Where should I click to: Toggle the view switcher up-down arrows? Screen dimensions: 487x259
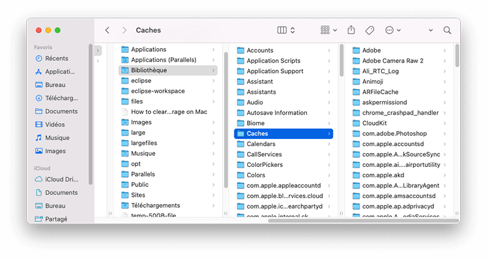(293, 30)
